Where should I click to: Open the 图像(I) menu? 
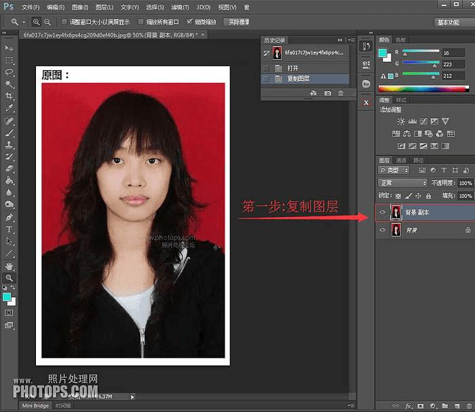pyautogui.click(x=79, y=7)
